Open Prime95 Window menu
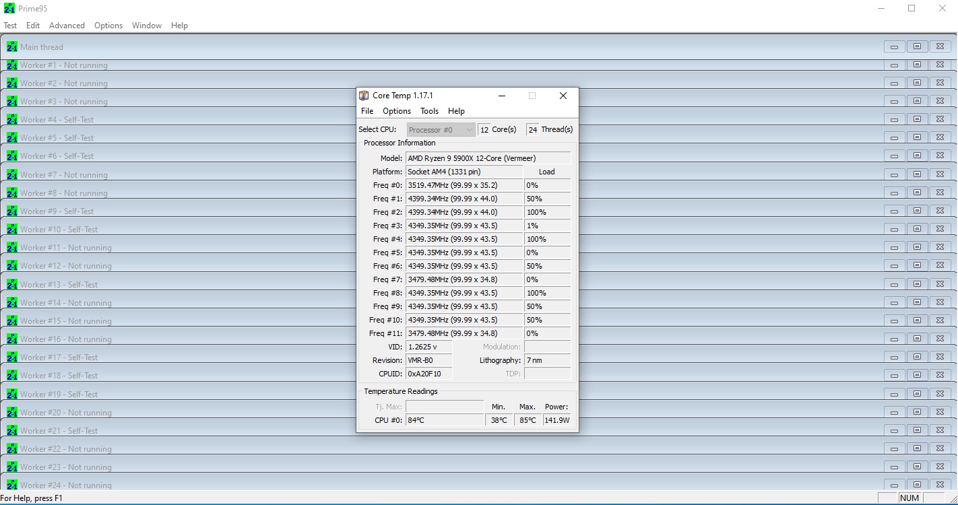 click(147, 26)
